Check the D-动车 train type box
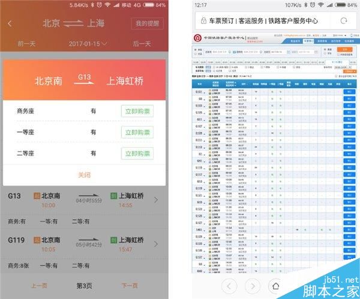This screenshot has height=299, width=360. coord(230,67)
